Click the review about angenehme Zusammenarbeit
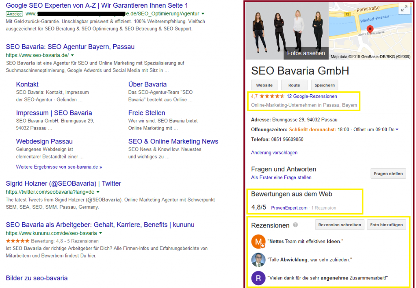This screenshot has height=288, width=416. (328, 278)
